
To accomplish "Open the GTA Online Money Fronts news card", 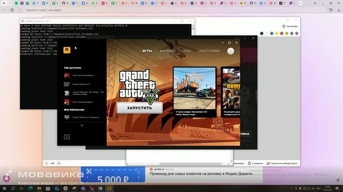I will pos(195,92).
